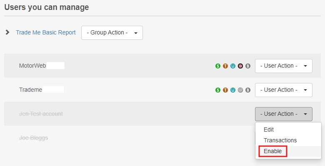The height and width of the screenshot is (166, 325).
Task: Choose Enable to reactivate the user
Action: 273,151
